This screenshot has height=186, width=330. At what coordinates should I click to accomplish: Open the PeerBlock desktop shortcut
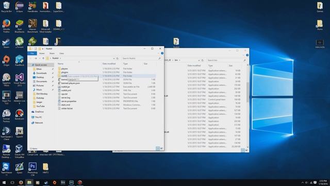tap(20, 61)
